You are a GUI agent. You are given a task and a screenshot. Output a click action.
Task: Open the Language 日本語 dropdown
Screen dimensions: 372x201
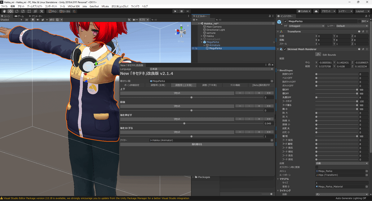pyautogui.click(x=211, y=69)
